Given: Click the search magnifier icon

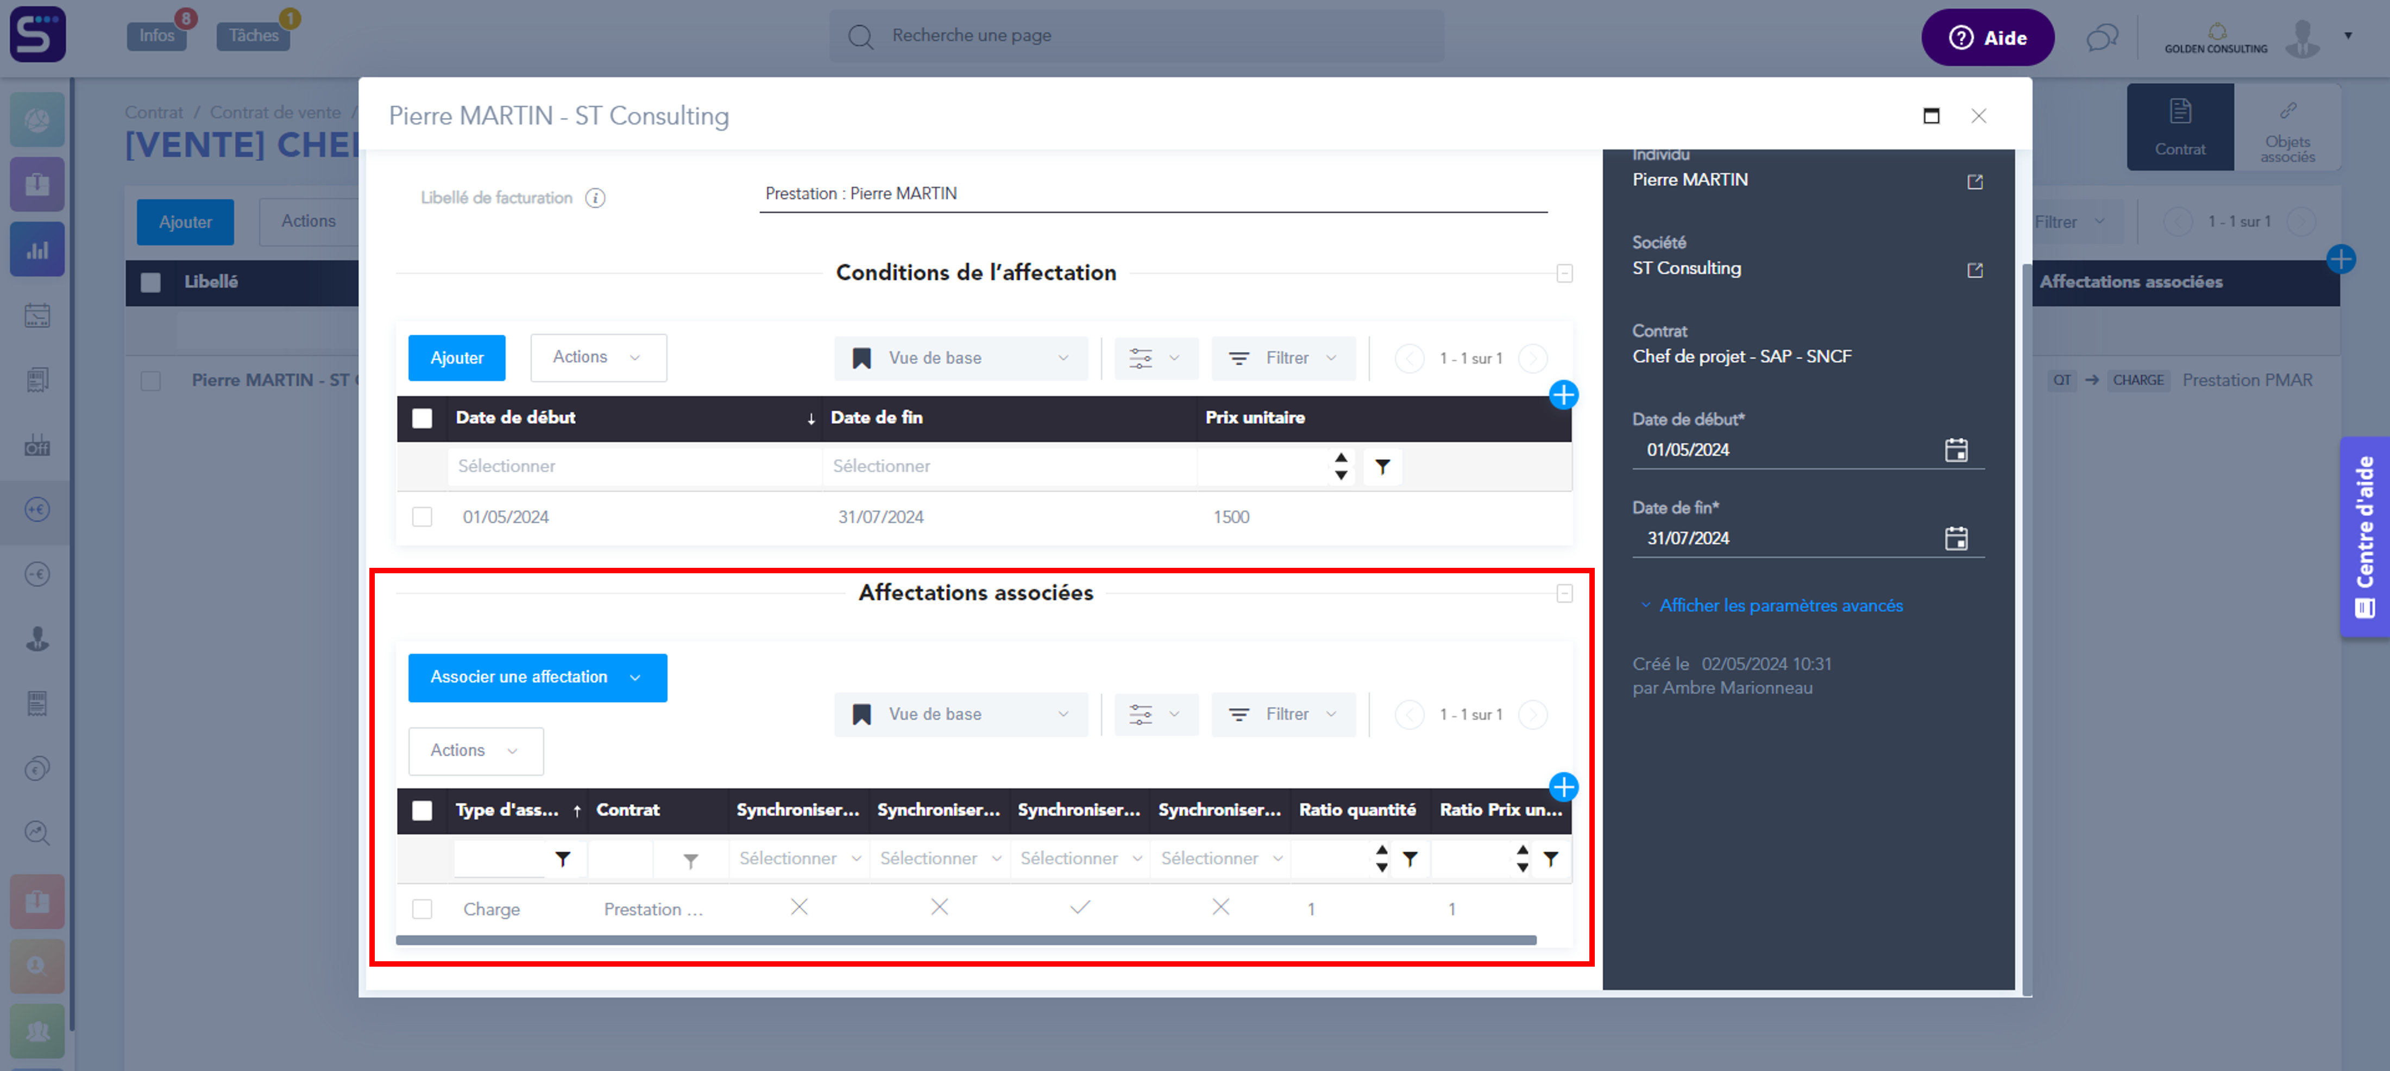Looking at the screenshot, I should [x=860, y=36].
